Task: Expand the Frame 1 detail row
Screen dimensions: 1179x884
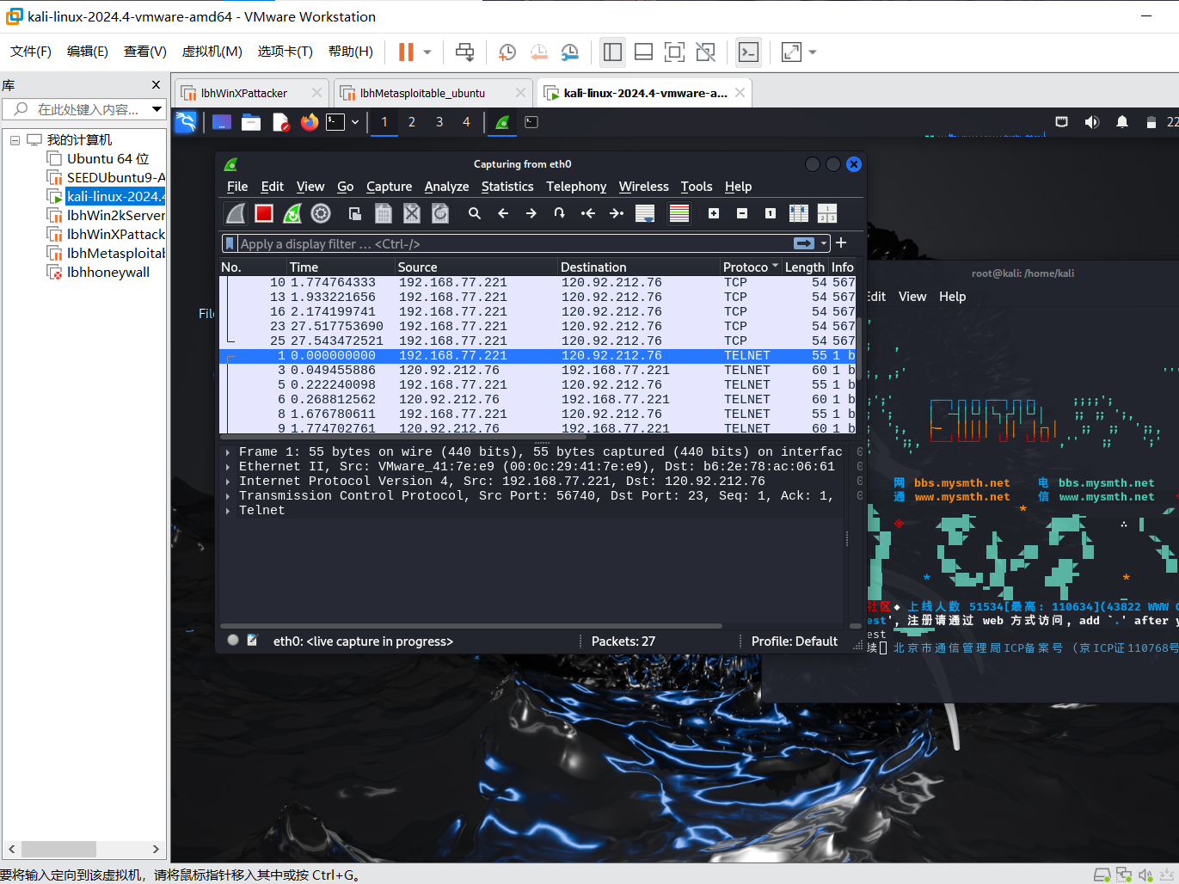Action: point(228,452)
